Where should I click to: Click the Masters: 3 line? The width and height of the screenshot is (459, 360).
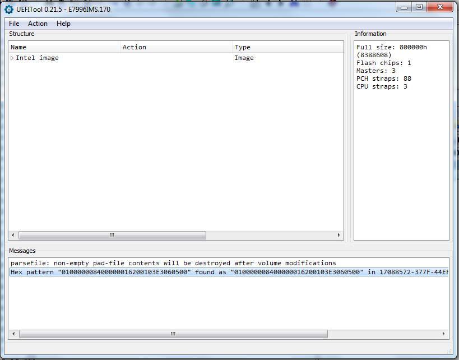tap(376, 71)
